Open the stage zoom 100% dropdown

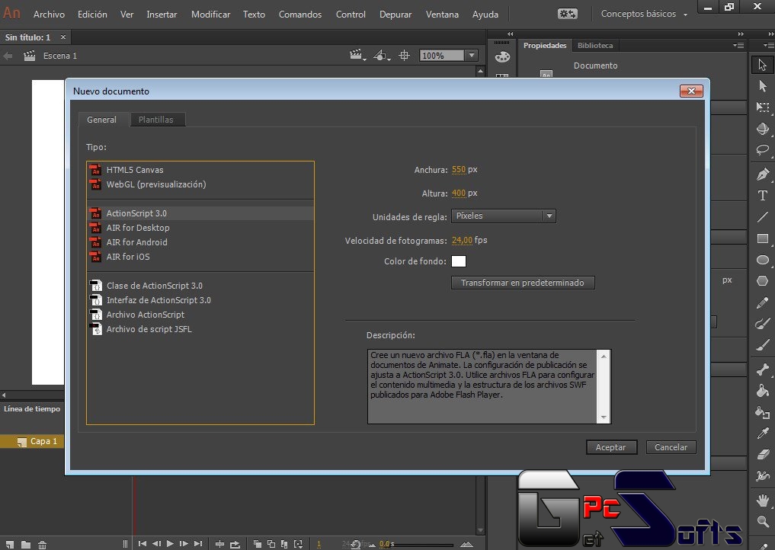tap(472, 56)
